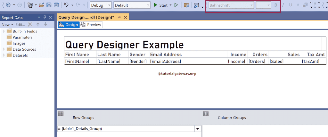Image resolution: width=328 pixels, height=137 pixels.
Task: Select the [EmailAddress] data cell
Action: coord(188,61)
